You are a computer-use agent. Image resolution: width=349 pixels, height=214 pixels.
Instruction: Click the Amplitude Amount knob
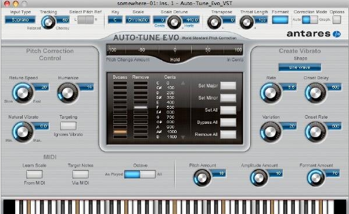[x=259, y=178]
